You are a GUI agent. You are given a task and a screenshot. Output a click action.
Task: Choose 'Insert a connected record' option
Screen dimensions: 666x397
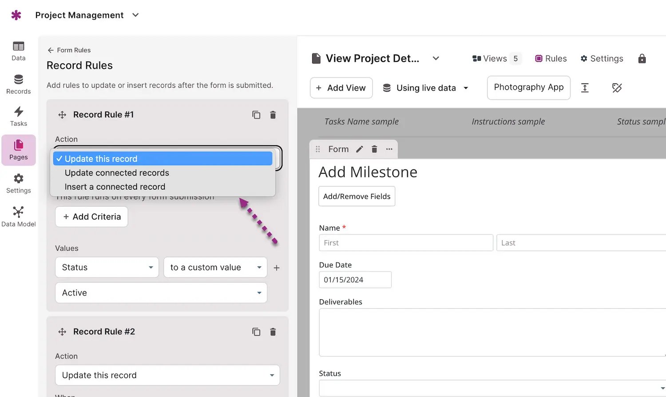[115, 187]
